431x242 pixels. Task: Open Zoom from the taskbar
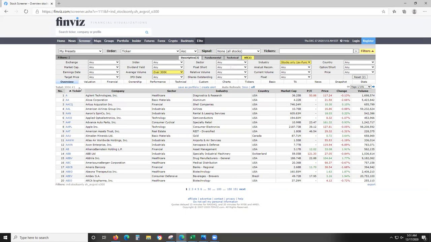[214, 238]
